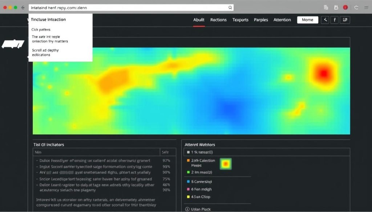Click the white Mome button

307,20
